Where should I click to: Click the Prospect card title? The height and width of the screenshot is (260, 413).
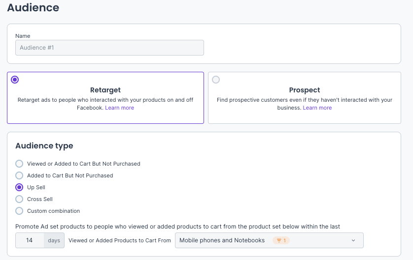click(x=304, y=90)
